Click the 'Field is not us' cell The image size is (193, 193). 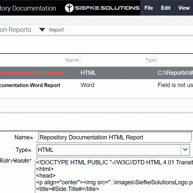175,85
